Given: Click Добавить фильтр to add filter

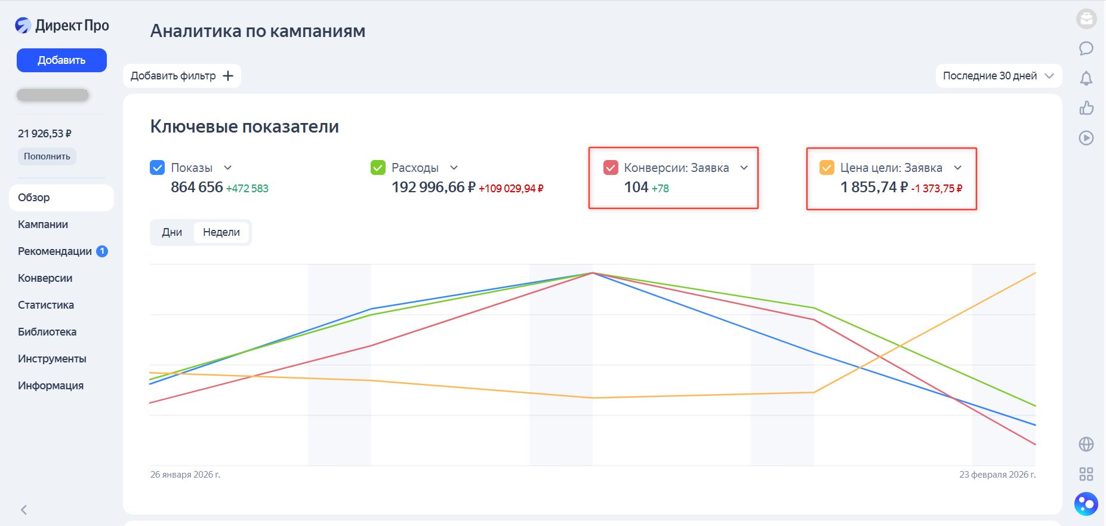Looking at the screenshot, I should 182,76.
